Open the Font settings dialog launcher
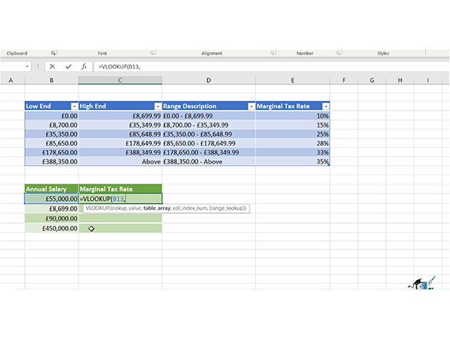Screen dimensions: 450x338 (153, 54)
